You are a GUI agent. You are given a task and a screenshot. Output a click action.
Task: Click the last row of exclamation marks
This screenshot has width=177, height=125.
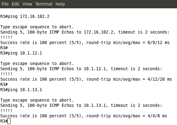[x=6, y=111]
